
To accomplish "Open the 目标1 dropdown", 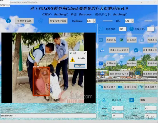I will [x=148, y=100].
